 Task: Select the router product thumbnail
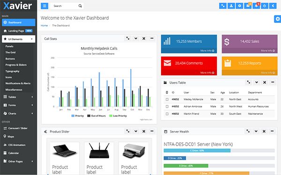(x=99, y=151)
